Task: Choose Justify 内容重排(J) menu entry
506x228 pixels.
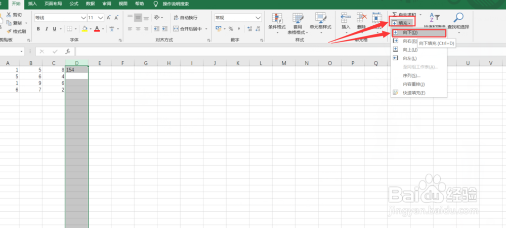Action: pos(419,84)
